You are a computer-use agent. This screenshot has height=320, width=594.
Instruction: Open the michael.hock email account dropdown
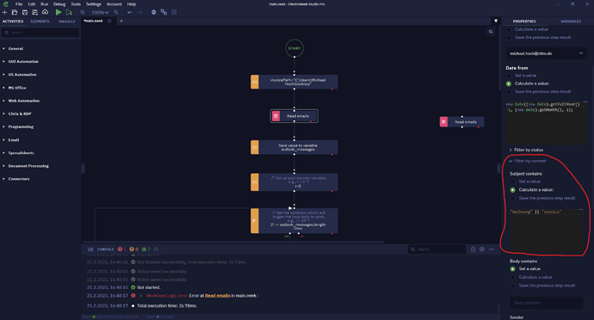[x=547, y=53]
